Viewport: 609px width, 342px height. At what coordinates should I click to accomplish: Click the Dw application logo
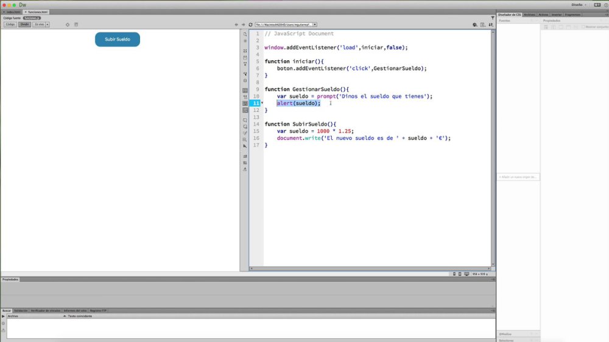coord(23,5)
